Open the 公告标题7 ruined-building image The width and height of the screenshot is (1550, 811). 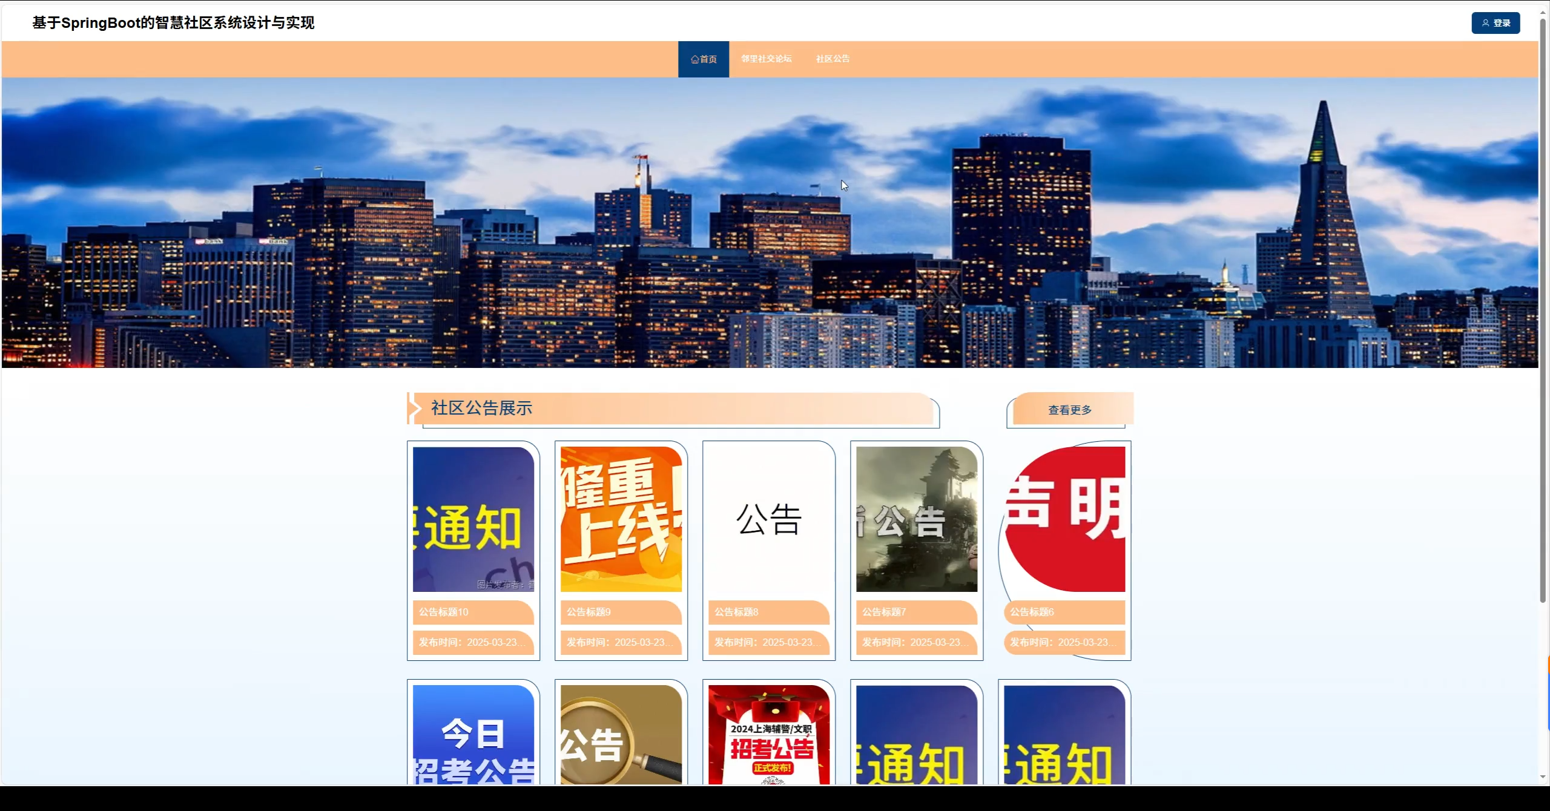click(916, 519)
